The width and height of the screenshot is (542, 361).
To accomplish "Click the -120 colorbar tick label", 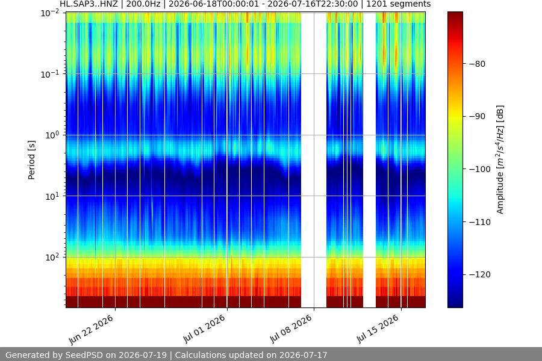I will 480,274.
